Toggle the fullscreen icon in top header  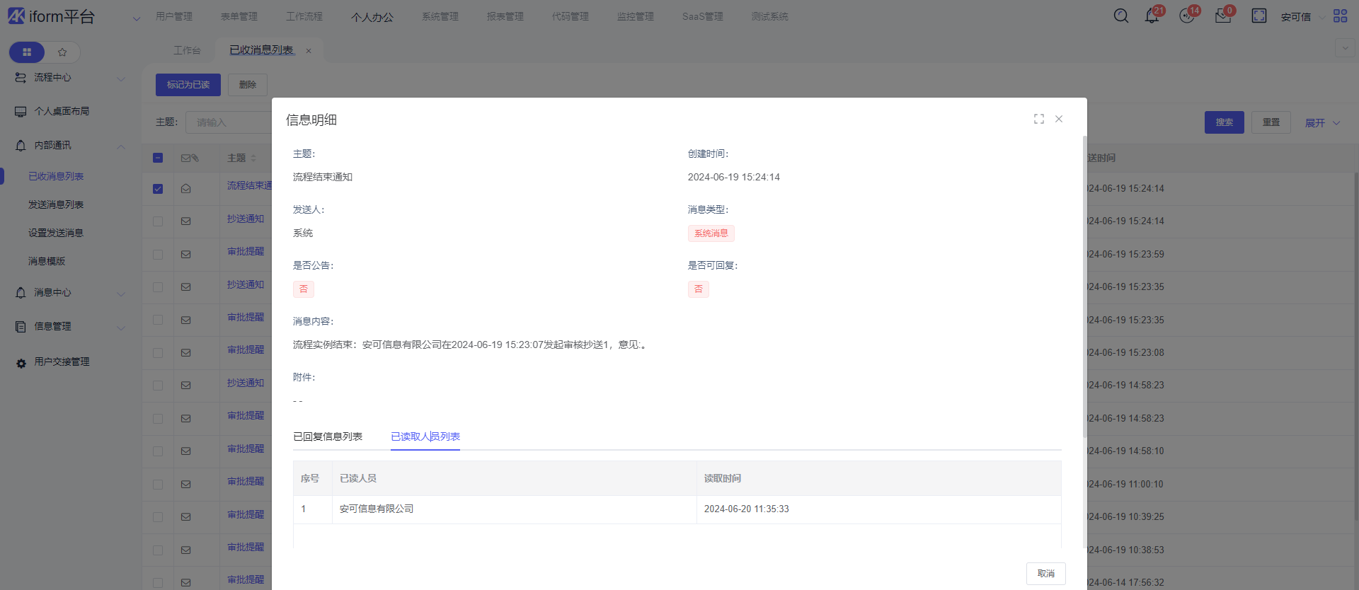[x=1258, y=16]
